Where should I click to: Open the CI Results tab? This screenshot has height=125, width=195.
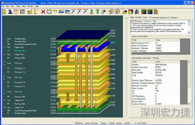coord(173,17)
